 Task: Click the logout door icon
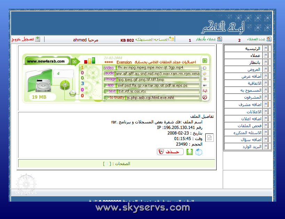(38, 39)
